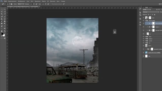Open the eraser Mode dropdown
Viewport: 162px width, 91px height.
[x=21, y=4]
